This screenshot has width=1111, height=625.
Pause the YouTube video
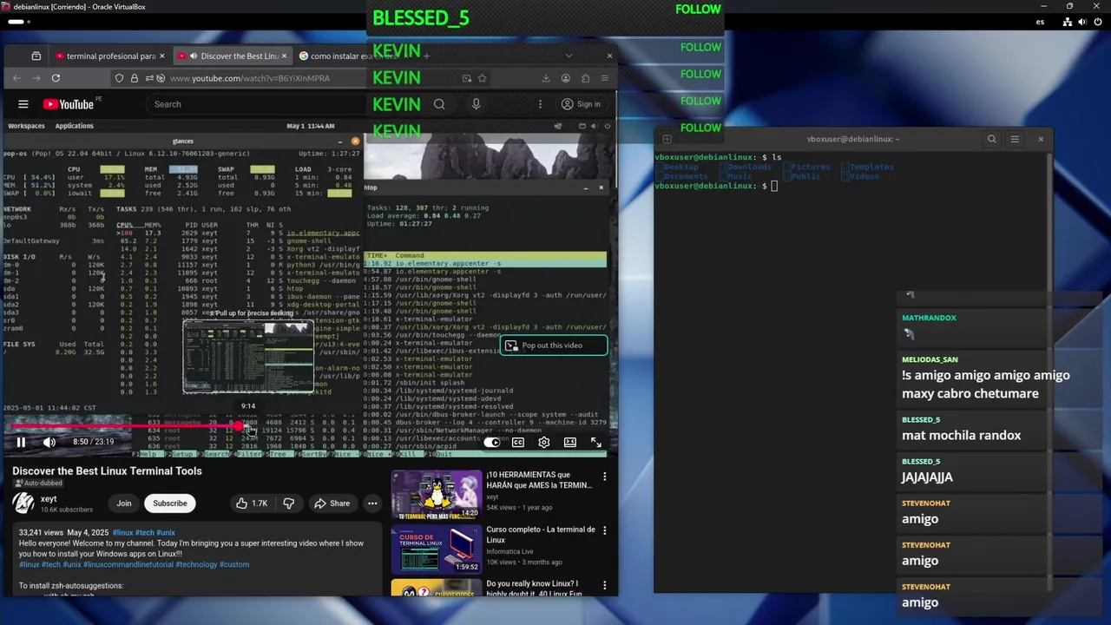[21, 442]
